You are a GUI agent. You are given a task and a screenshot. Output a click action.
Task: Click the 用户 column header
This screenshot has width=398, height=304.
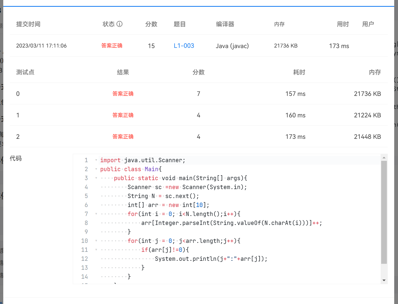point(368,24)
